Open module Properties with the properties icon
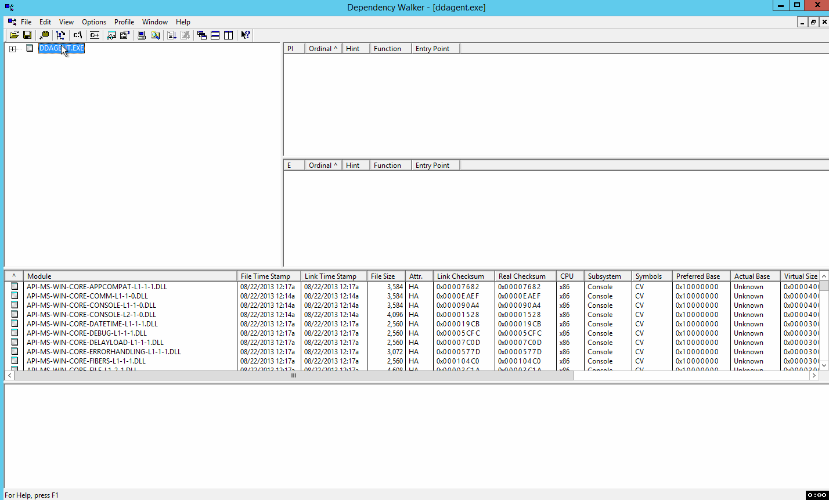The width and height of the screenshot is (829, 500). [125, 35]
